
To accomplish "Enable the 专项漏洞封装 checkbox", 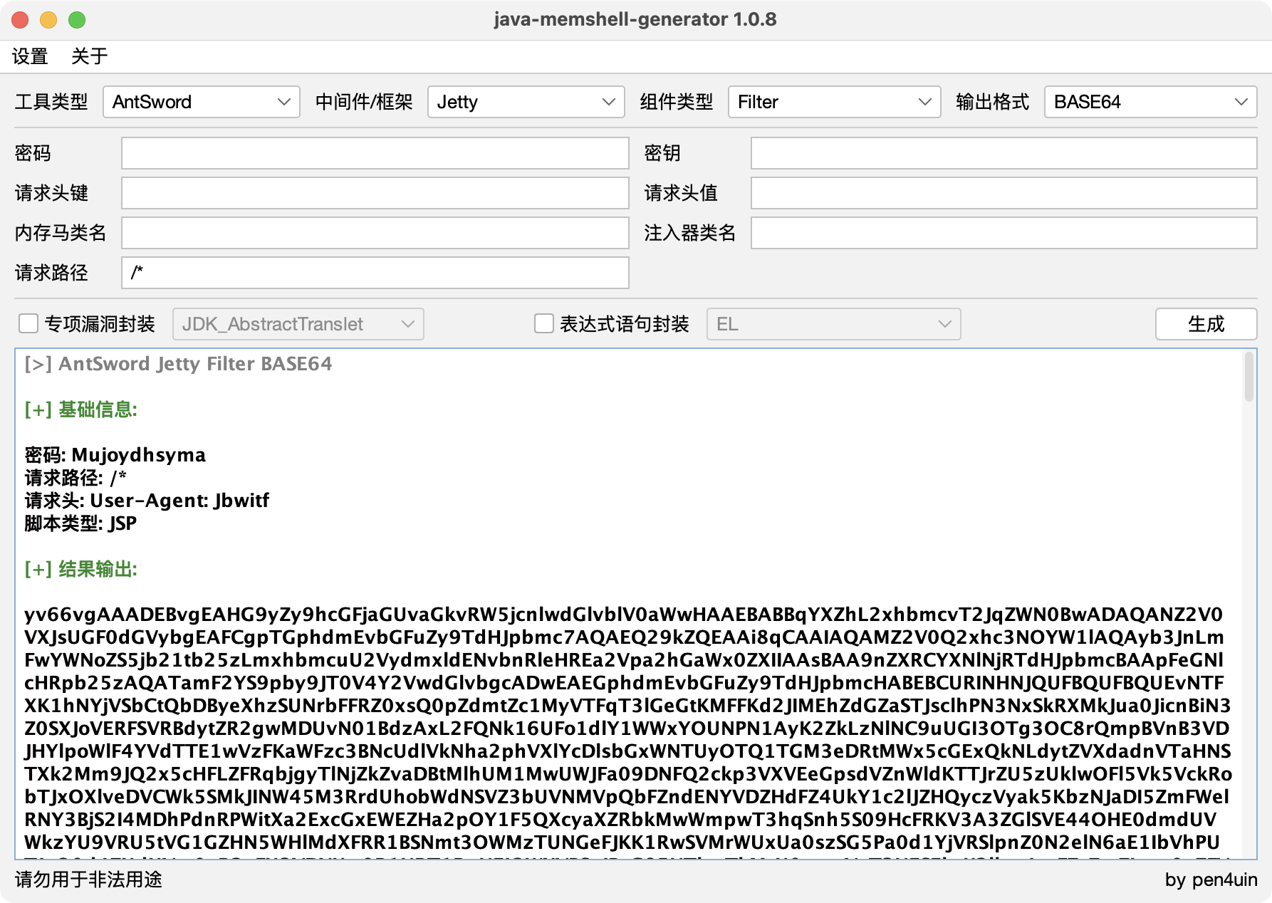I will 28,324.
